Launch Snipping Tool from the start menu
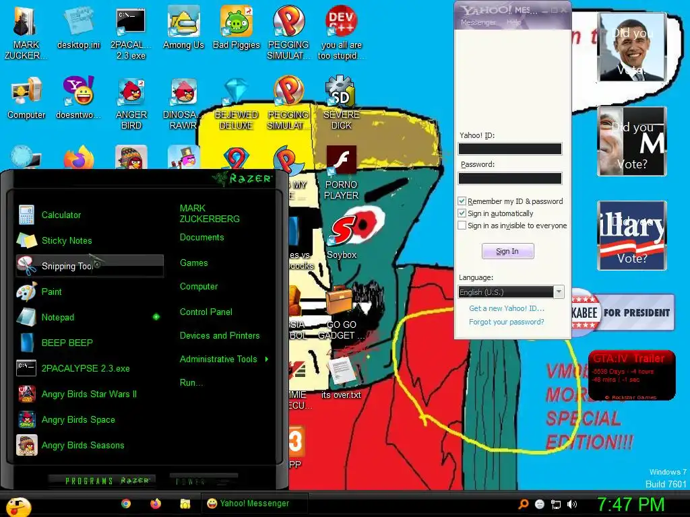This screenshot has height=517, width=690. 90,266
